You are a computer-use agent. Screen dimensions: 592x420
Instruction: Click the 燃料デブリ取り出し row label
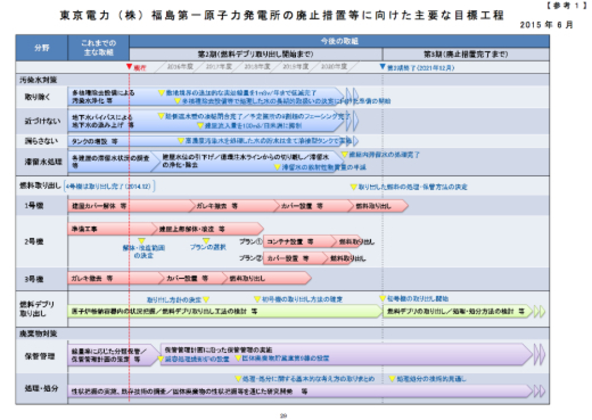(37, 309)
